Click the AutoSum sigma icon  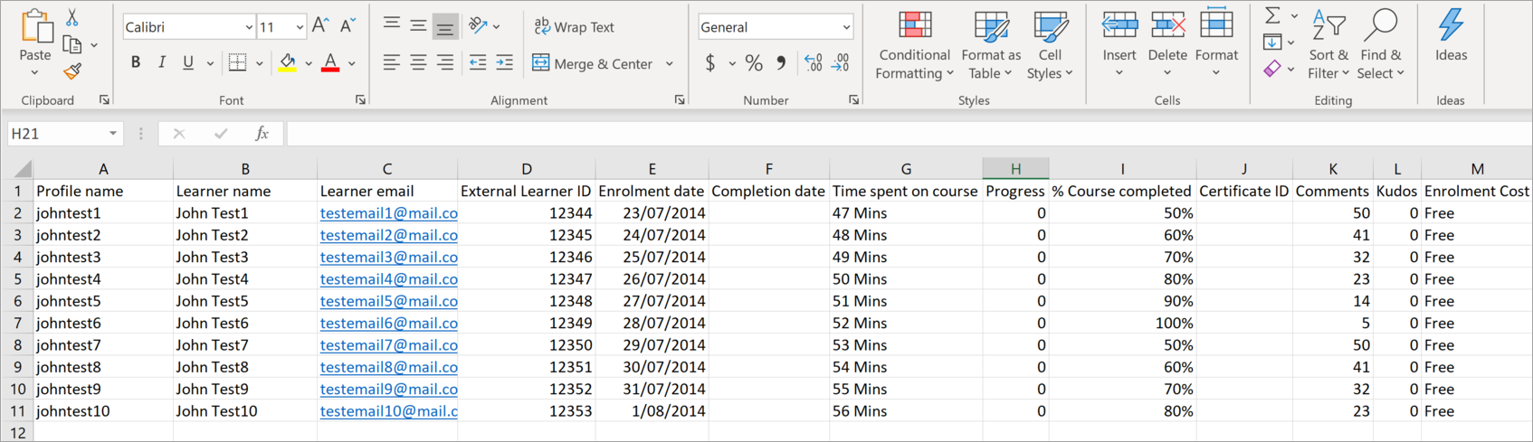[1272, 15]
